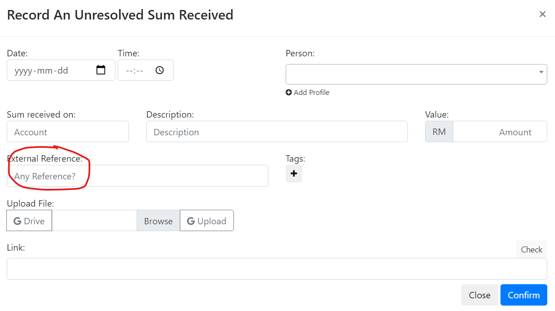Focus the Time input field
The height and width of the screenshot is (311, 555).
tap(145, 70)
